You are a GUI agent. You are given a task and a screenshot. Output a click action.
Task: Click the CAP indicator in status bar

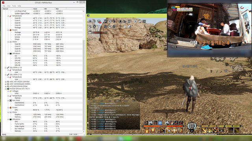71,134
